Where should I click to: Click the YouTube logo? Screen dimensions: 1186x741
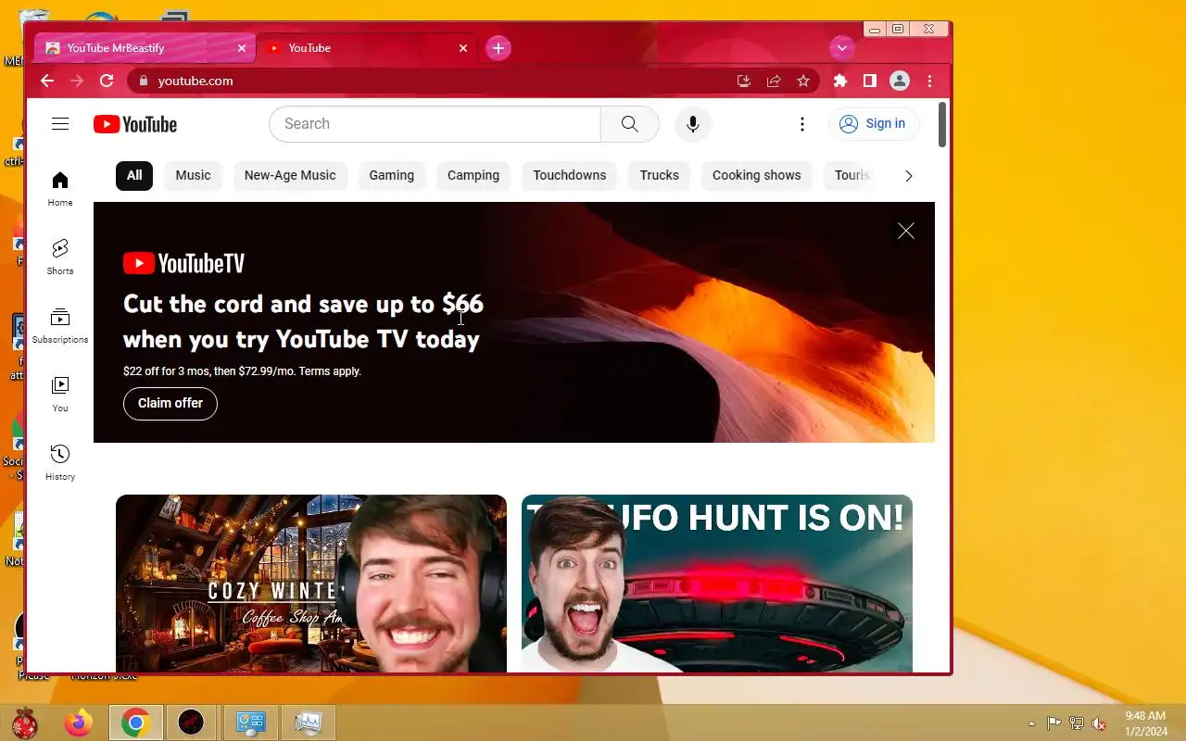135,124
